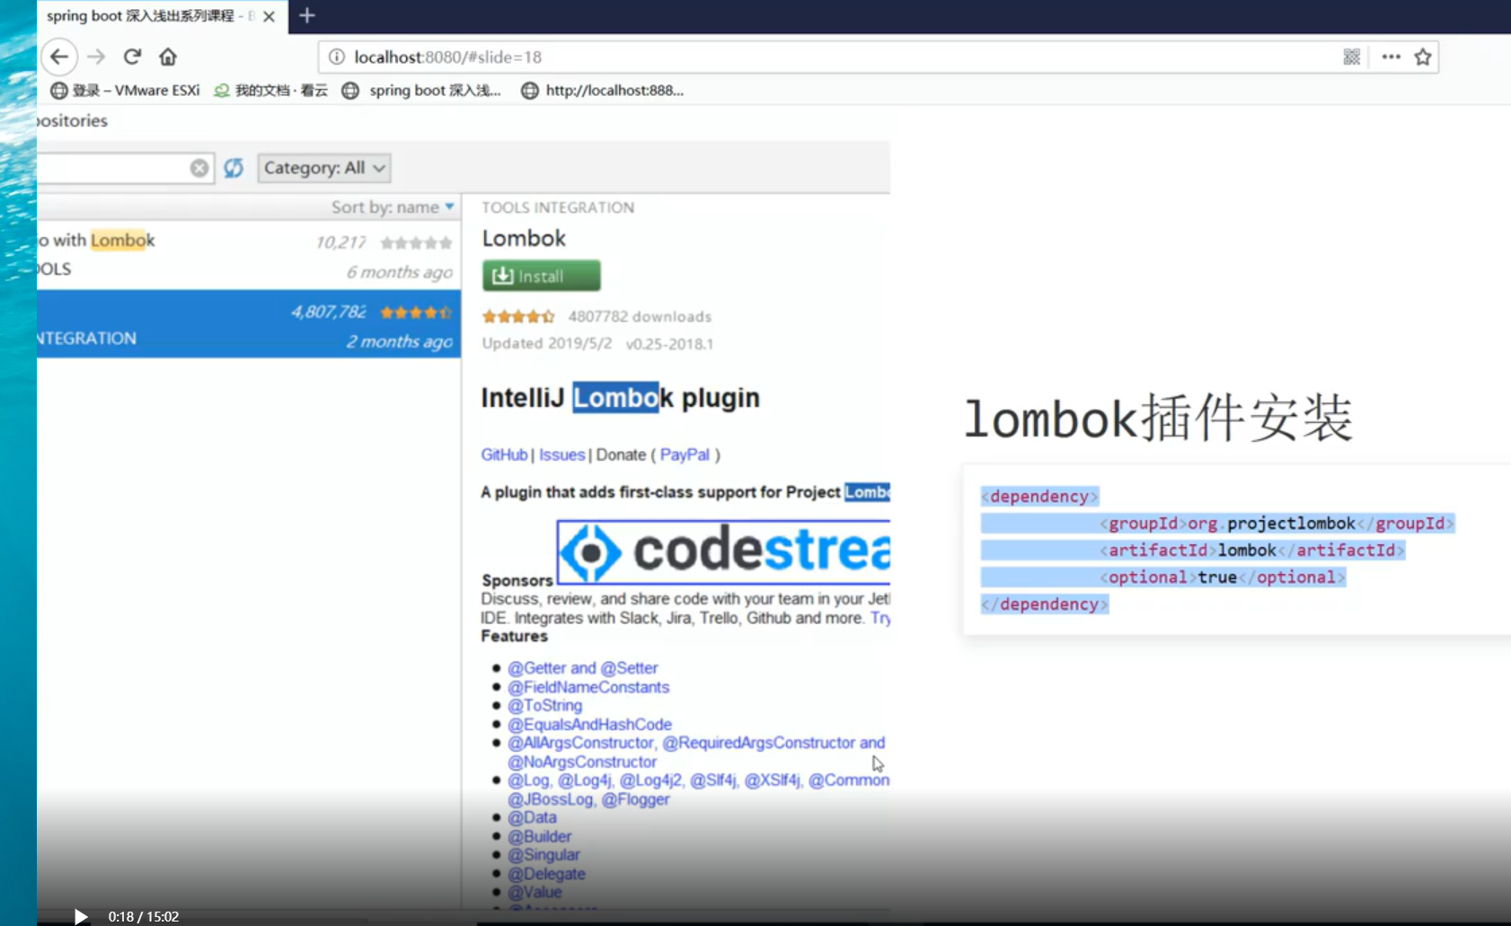Open the Category: All dropdown
Viewport: 1511px width, 926px height.
(x=324, y=168)
